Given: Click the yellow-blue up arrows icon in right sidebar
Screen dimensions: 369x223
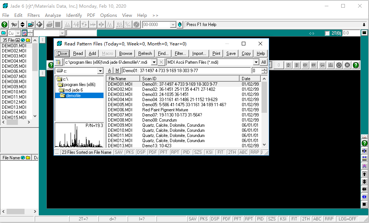Looking at the screenshot, I should (x=364, y=159).
